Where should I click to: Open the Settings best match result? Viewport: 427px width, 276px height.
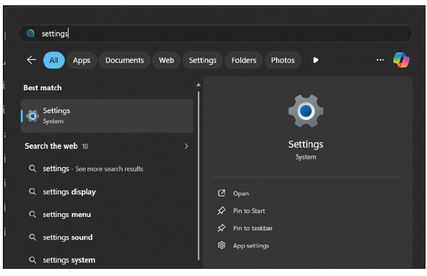(107, 116)
